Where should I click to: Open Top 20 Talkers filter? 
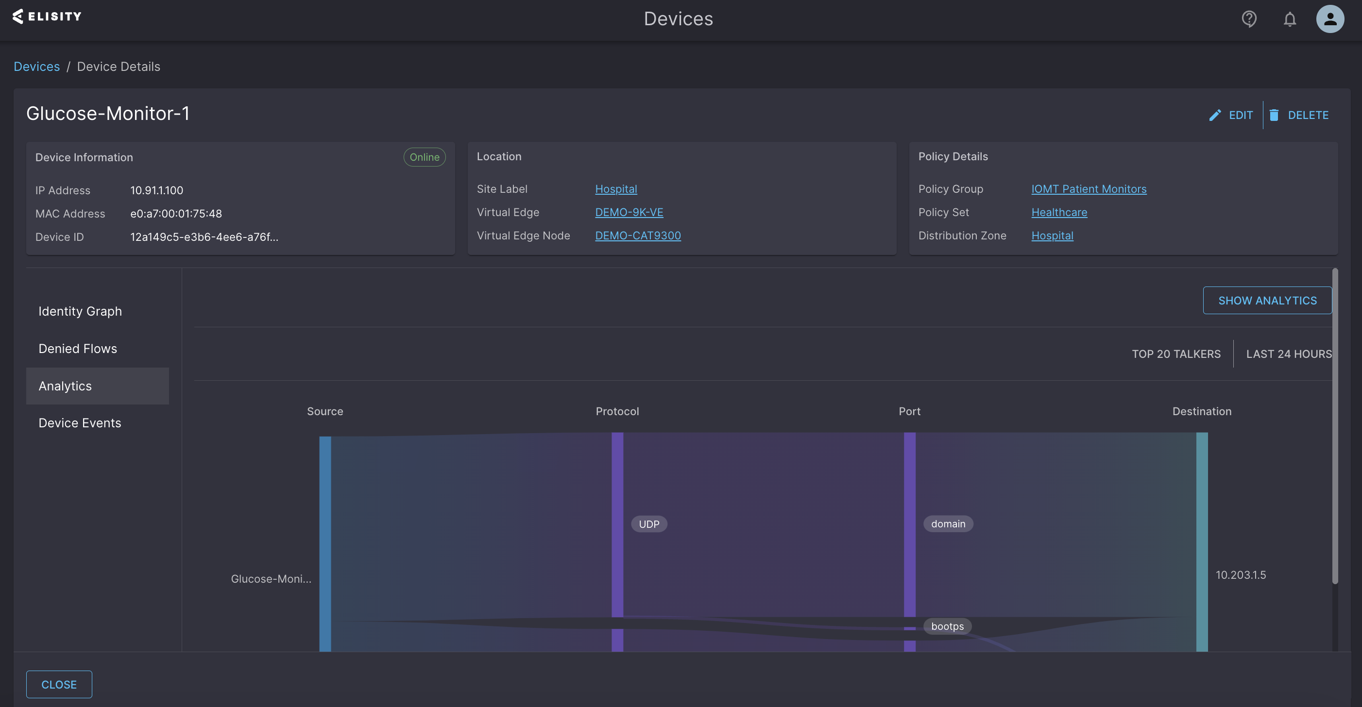[x=1176, y=354]
